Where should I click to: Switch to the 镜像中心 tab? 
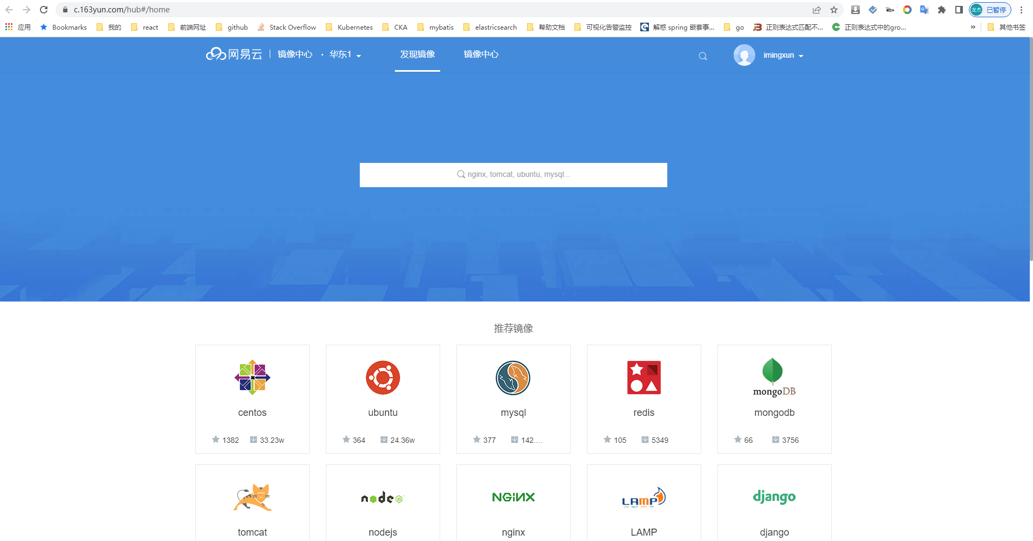481,54
